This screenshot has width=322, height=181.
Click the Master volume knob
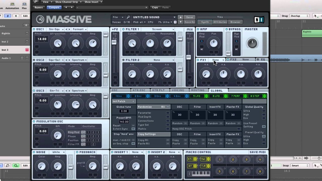point(252,43)
